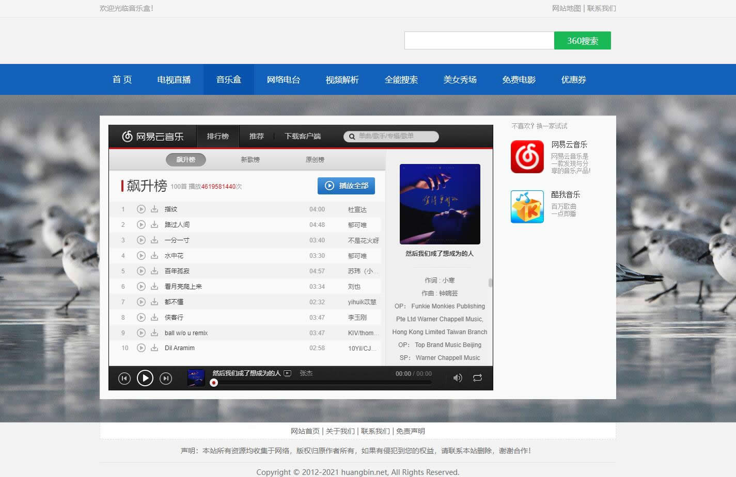Click the album cover artwork thumbnail

[440, 204]
